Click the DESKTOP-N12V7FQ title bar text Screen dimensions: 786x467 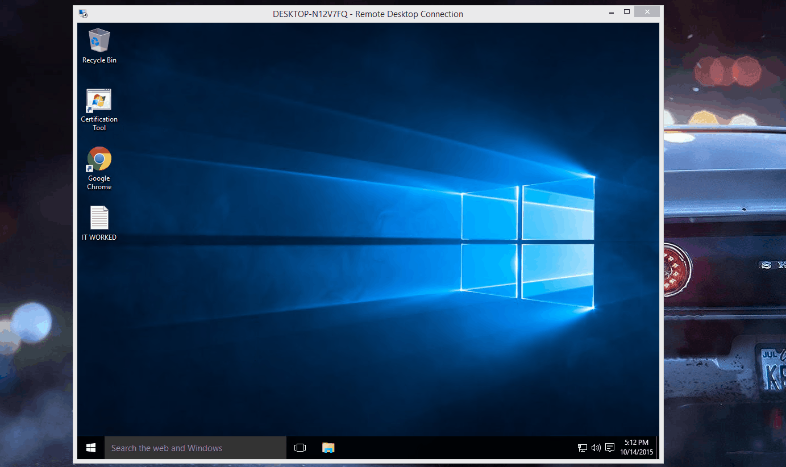click(x=368, y=14)
